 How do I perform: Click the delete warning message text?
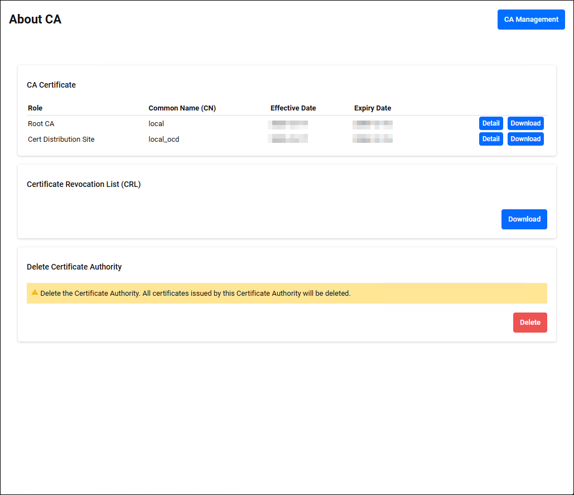[195, 294]
